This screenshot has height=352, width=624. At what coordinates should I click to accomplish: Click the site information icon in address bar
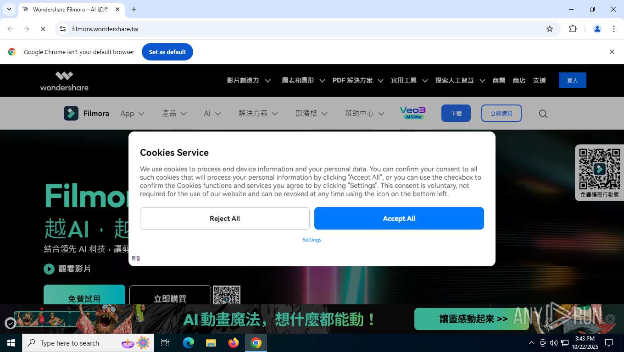pos(63,29)
